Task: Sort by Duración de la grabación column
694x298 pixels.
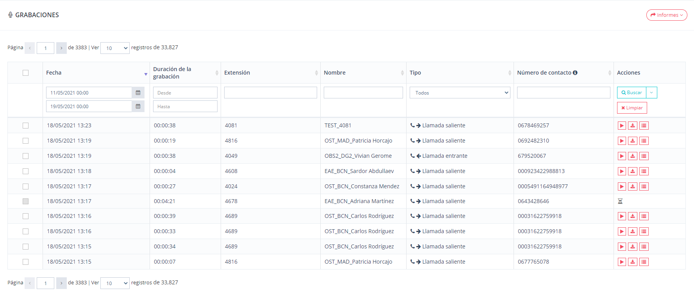Action: click(185, 73)
